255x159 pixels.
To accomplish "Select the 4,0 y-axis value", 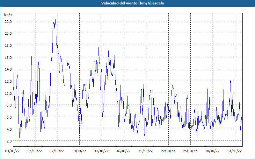I will 9,129.
